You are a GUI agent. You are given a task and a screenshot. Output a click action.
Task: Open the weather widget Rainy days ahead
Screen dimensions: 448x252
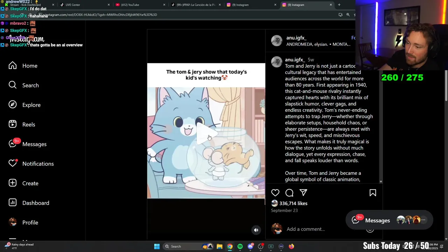20,246
